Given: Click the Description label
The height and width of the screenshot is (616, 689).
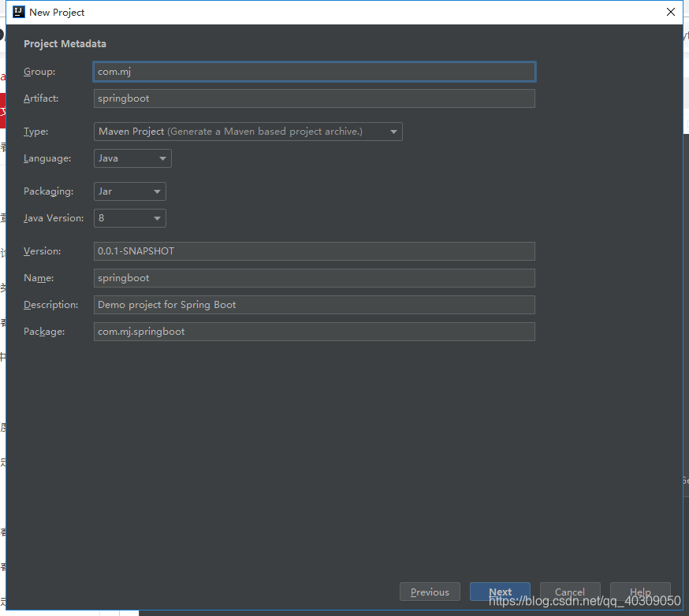Looking at the screenshot, I should pos(51,305).
